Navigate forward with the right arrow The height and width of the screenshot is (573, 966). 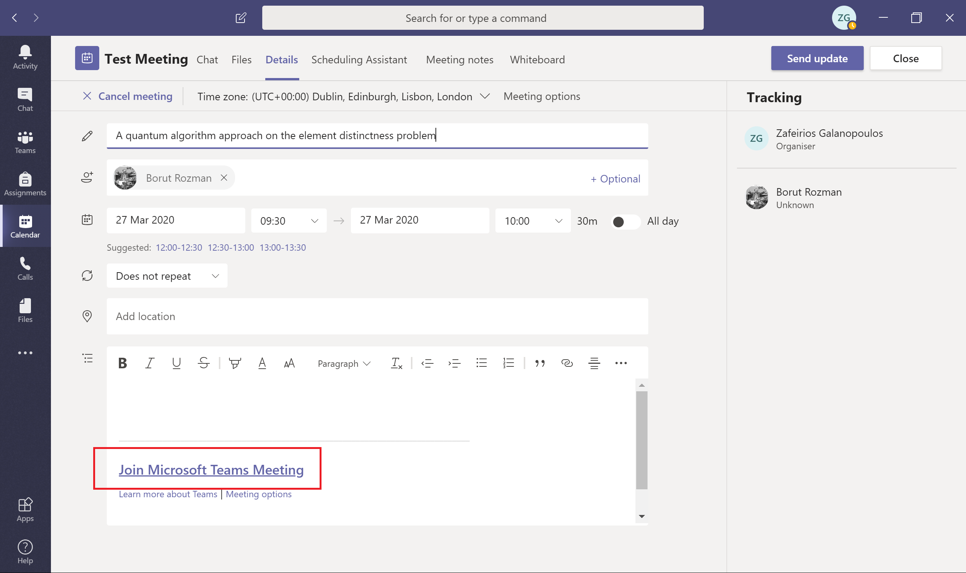click(36, 18)
